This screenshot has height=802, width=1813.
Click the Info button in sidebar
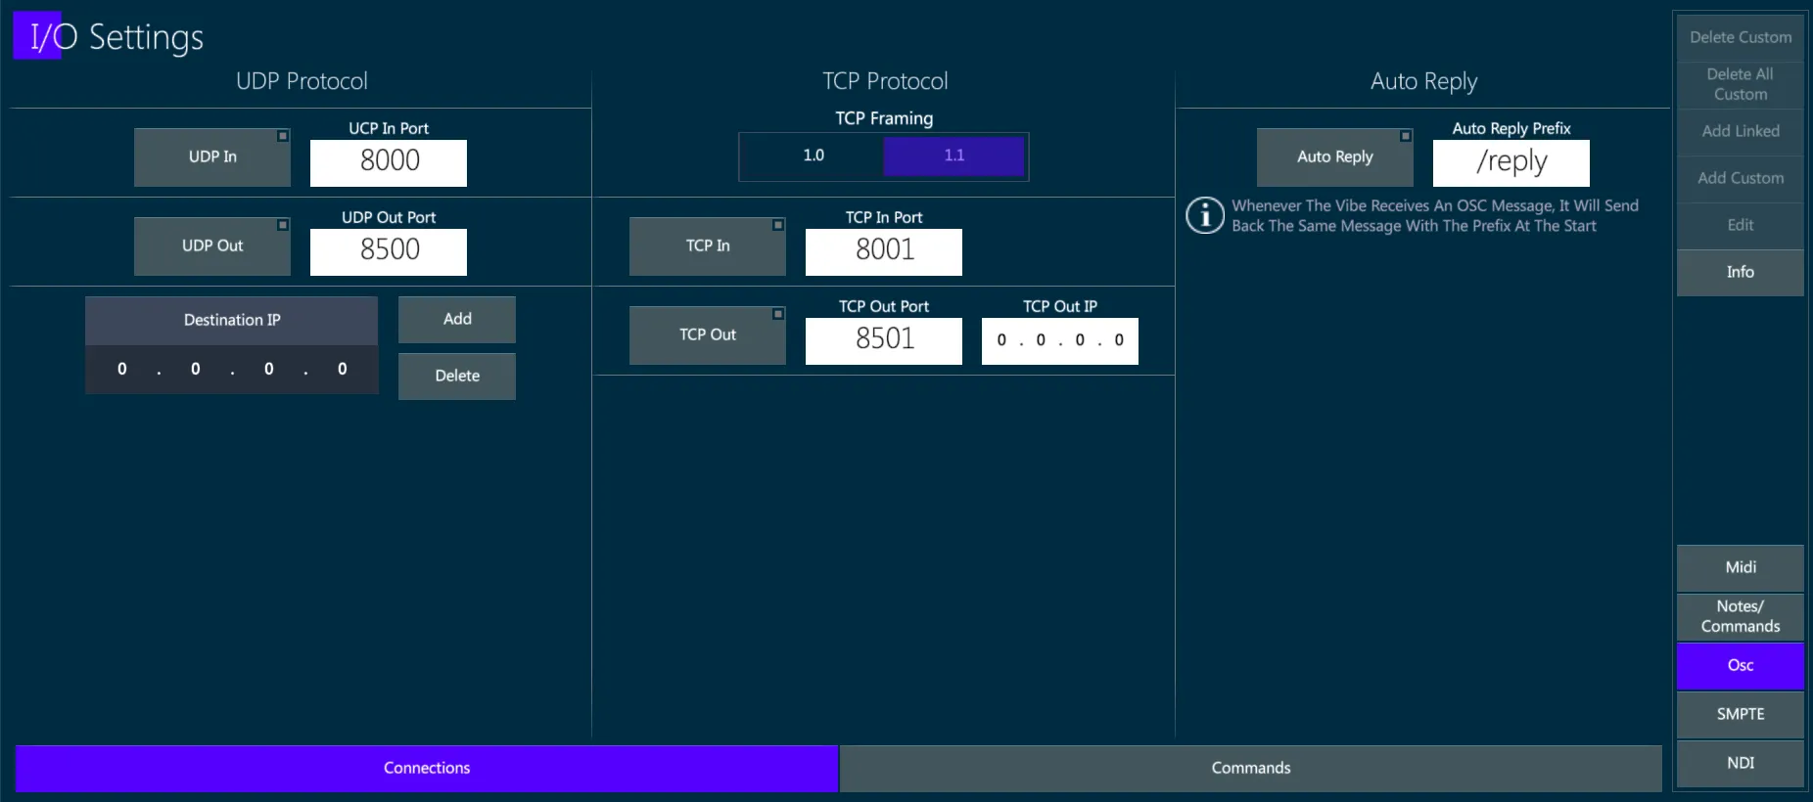[x=1741, y=272]
